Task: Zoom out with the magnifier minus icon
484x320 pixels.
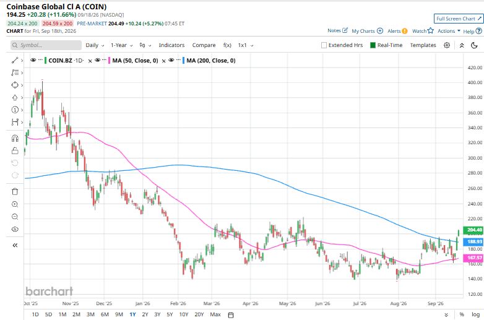Action: (15, 217)
